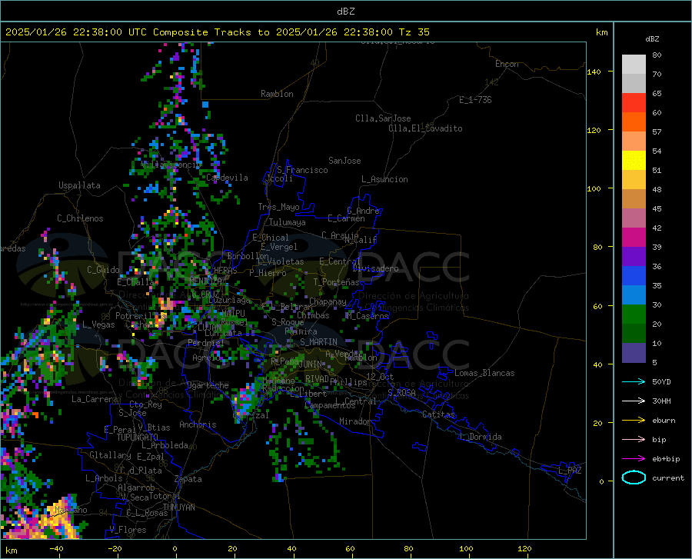This screenshot has height=559, width=692.
Task: Click the 140 km tick on right axis
Action: (x=594, y=72)
